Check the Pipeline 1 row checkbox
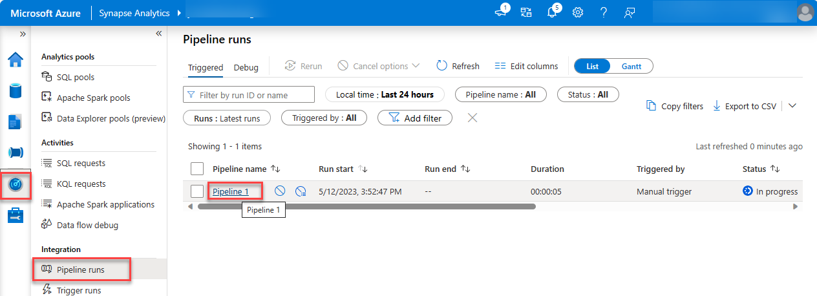Image resolution: width=817 pixels, height=296 pixels. point(197,191)
